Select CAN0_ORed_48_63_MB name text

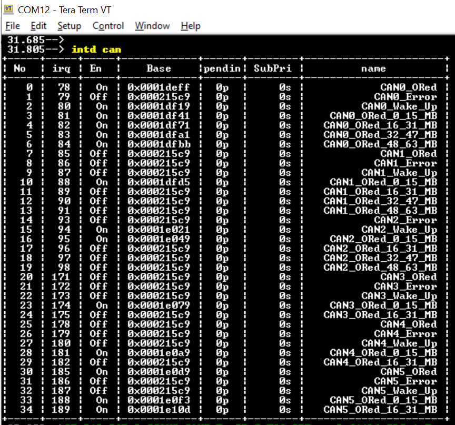click(x=380, y=144)
